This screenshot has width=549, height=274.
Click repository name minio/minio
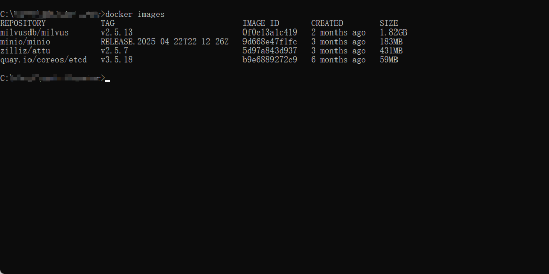[x=25, y=42]
